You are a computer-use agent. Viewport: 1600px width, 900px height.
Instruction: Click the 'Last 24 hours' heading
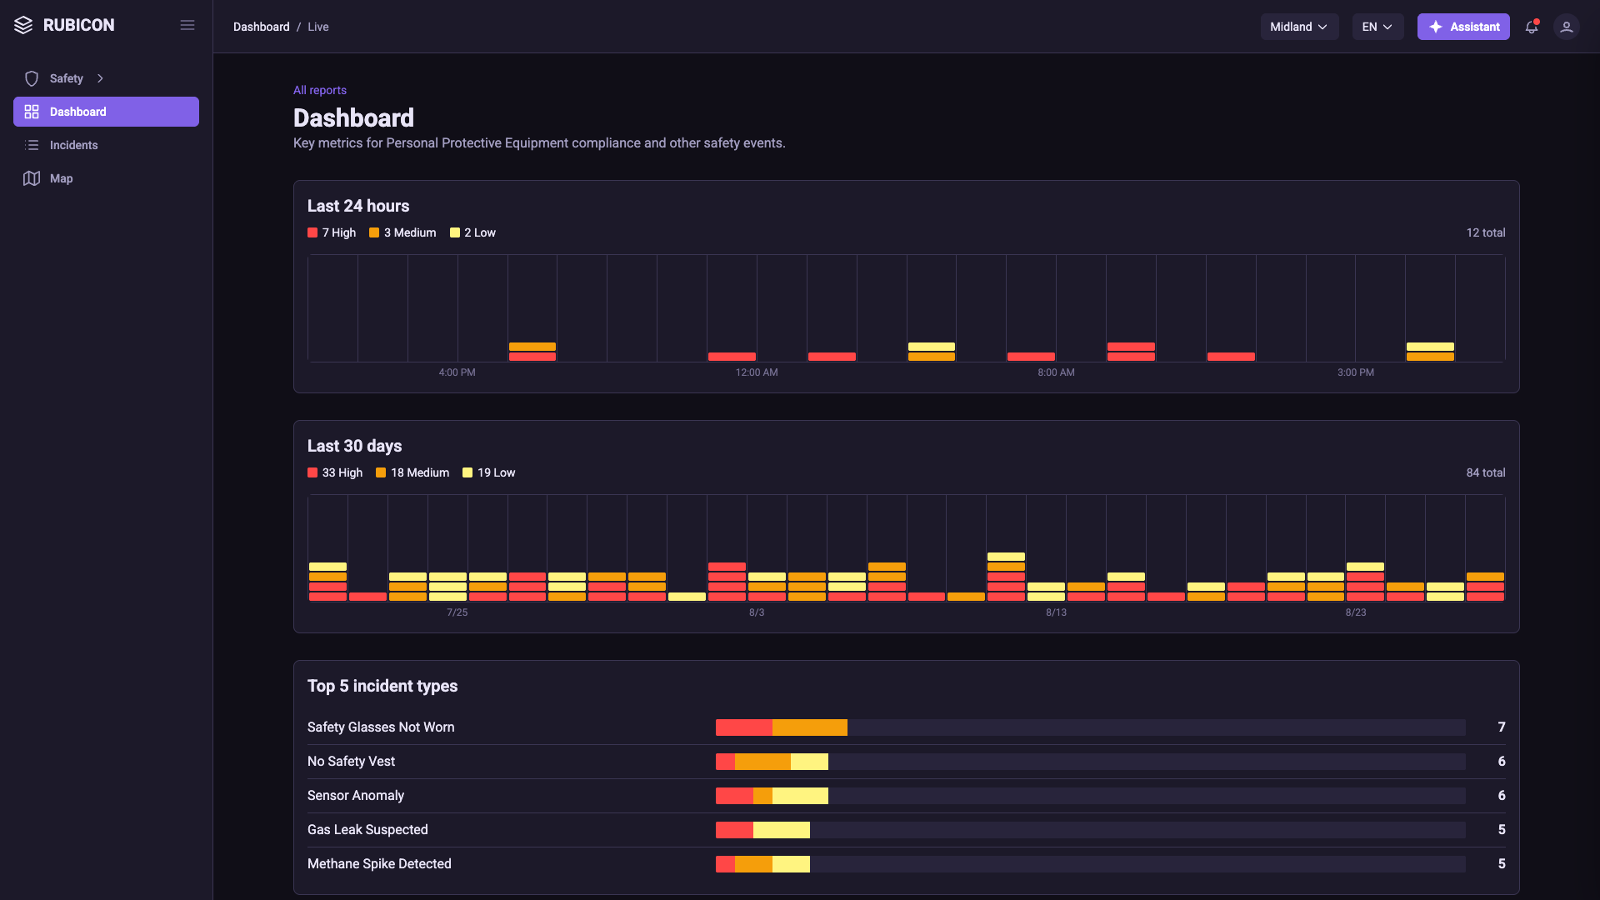pos(358,206)
